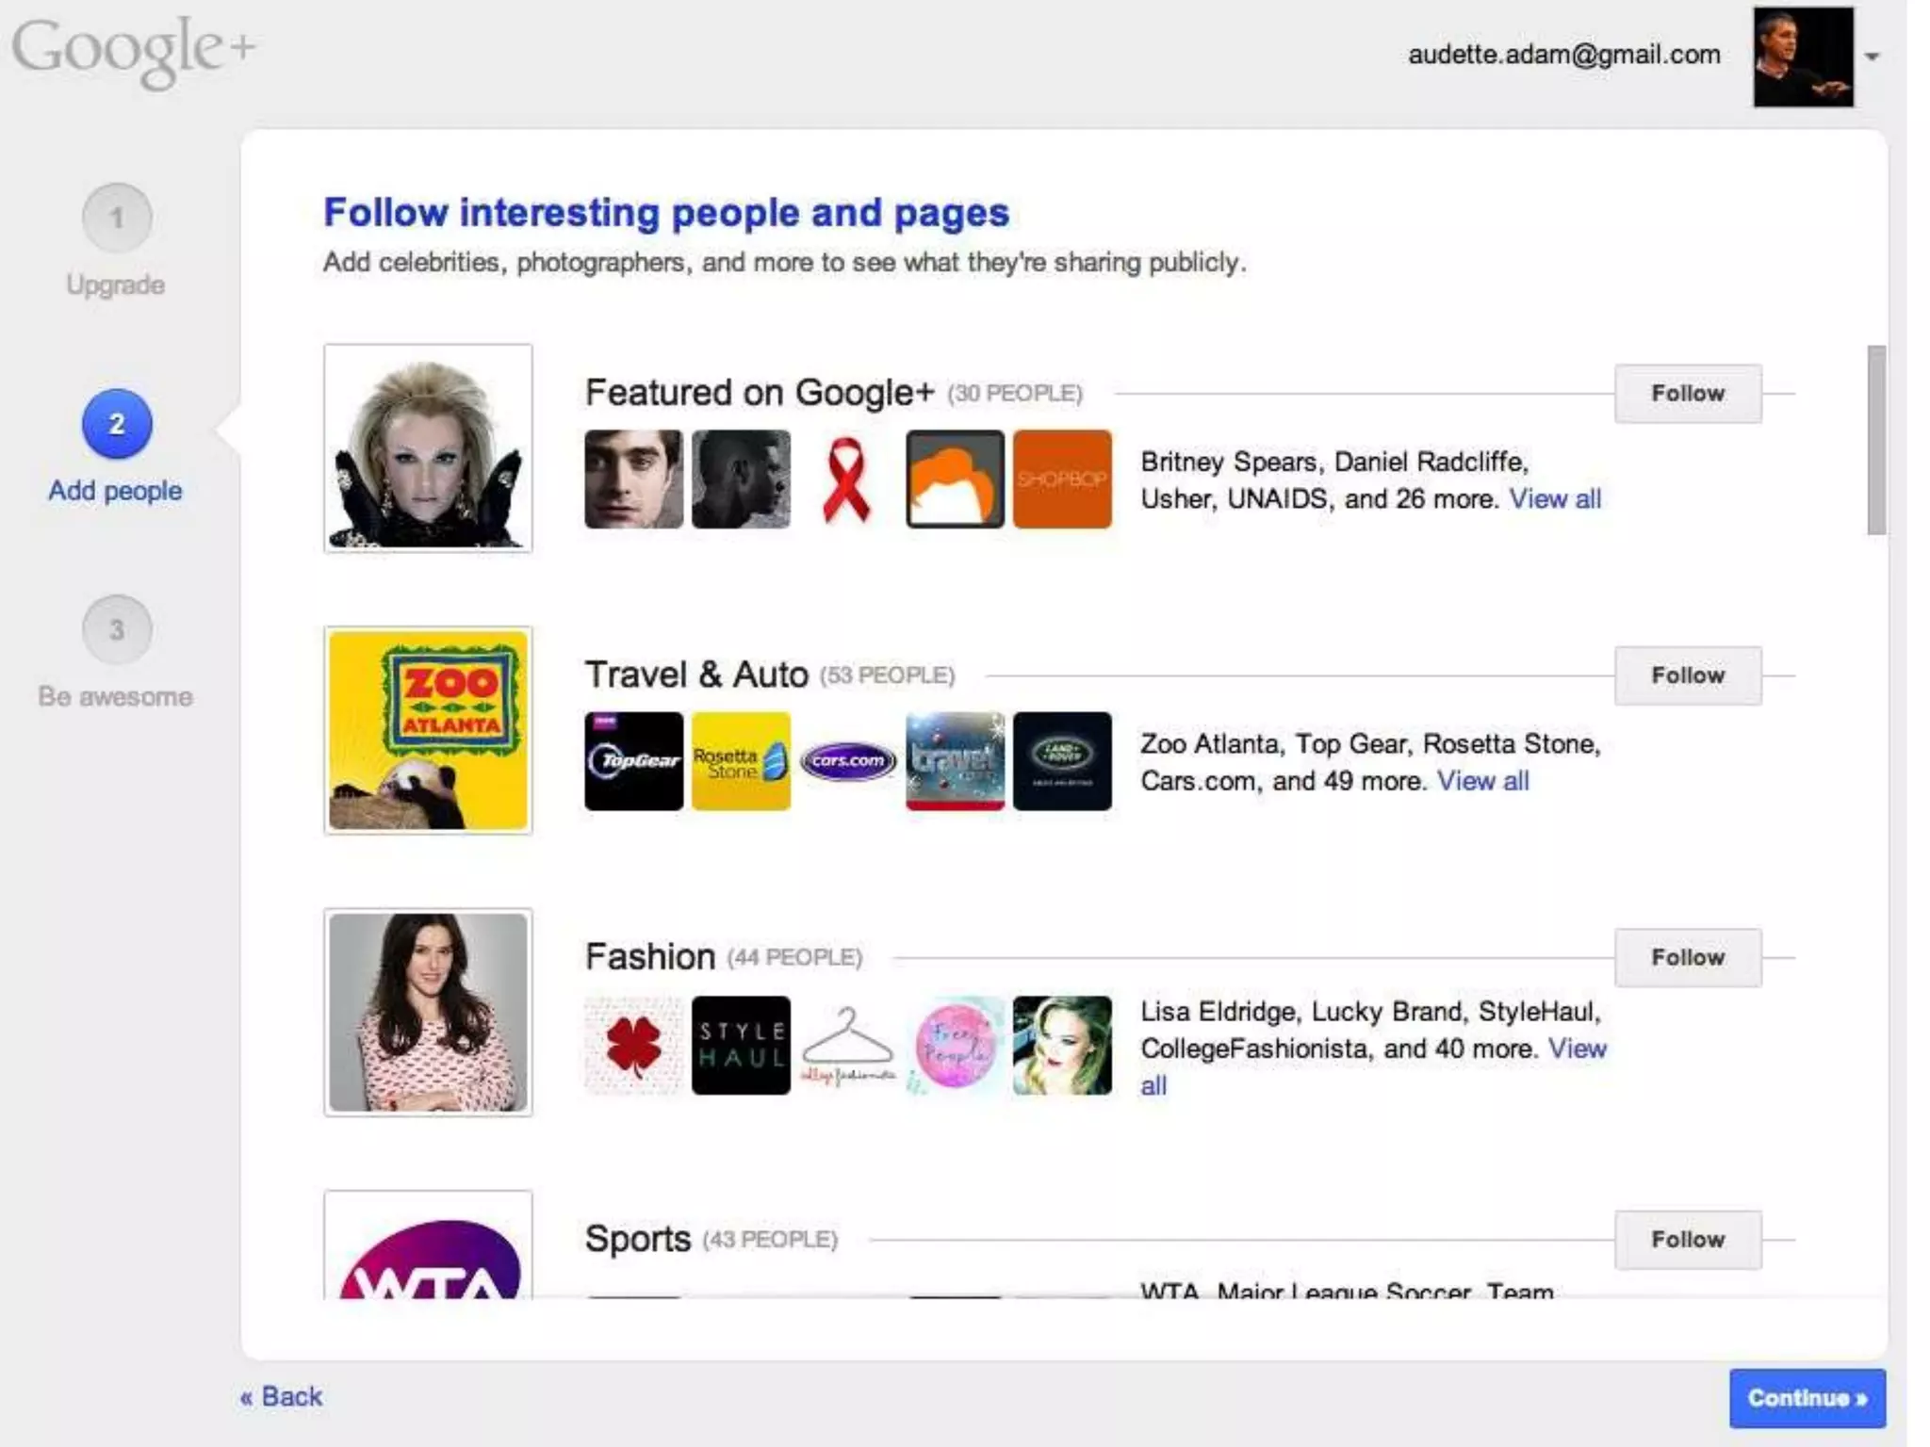Click the CollegeFashionista hanger icon

tap(847, 1045)
